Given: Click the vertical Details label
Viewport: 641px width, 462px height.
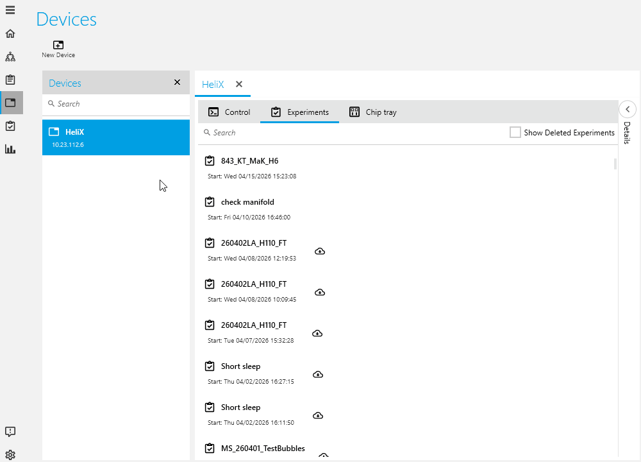Looking at the screenshot, I should (627, 133).
